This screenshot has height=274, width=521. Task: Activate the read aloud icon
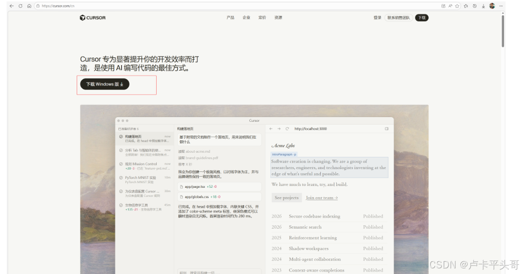pos(450,6)
